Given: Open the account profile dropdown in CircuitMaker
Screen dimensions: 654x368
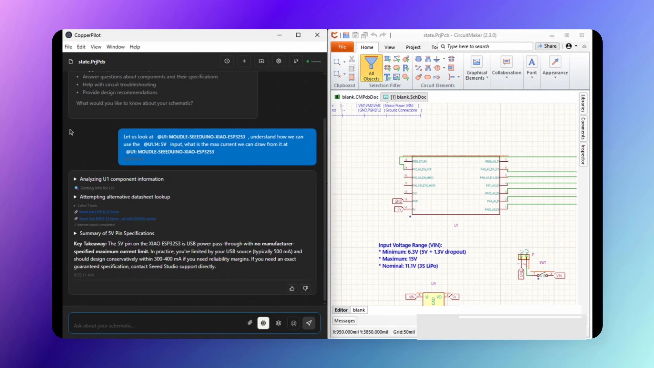Looking at the screenshot, I should (571, 46).
